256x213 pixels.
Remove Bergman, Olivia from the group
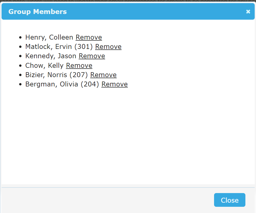tap(114, 84)
